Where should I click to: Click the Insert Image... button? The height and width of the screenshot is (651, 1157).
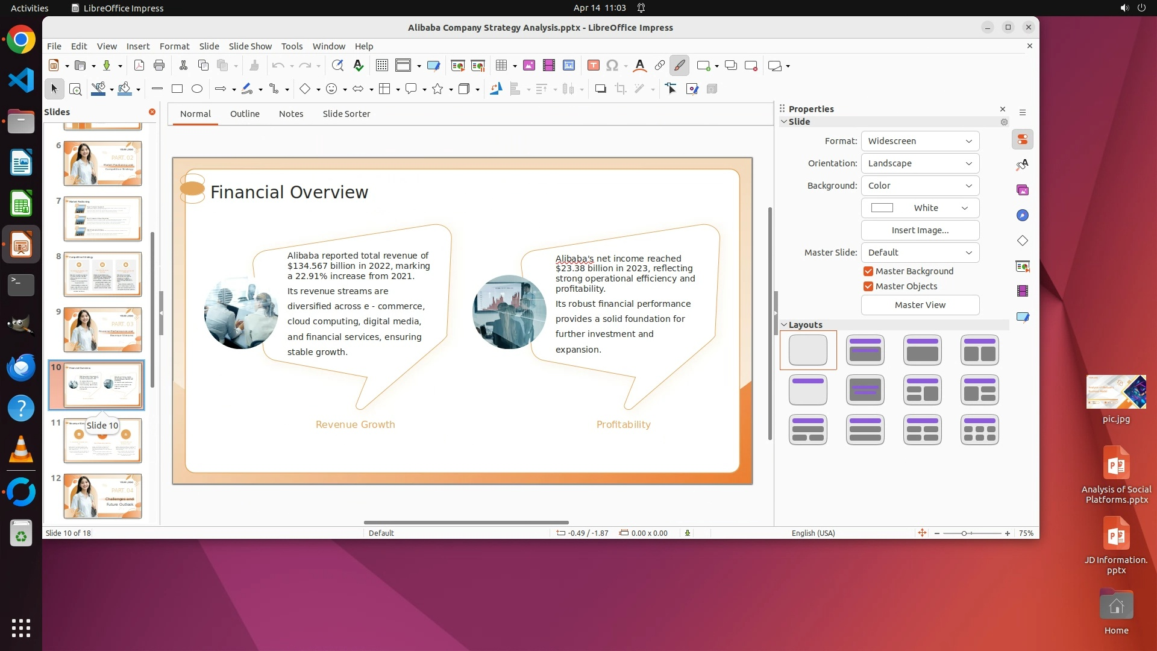pos(920,230)
